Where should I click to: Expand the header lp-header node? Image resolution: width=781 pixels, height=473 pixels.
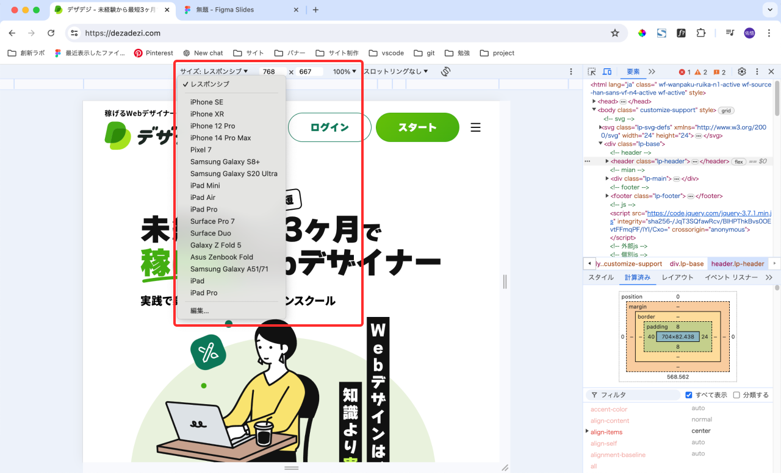coord(607,162)
